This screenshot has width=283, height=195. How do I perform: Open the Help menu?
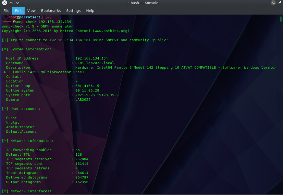pos(90,11)
